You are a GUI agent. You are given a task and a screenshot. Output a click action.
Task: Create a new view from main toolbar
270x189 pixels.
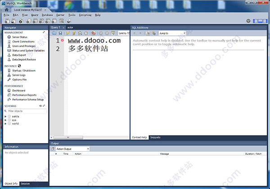[41, 21]
